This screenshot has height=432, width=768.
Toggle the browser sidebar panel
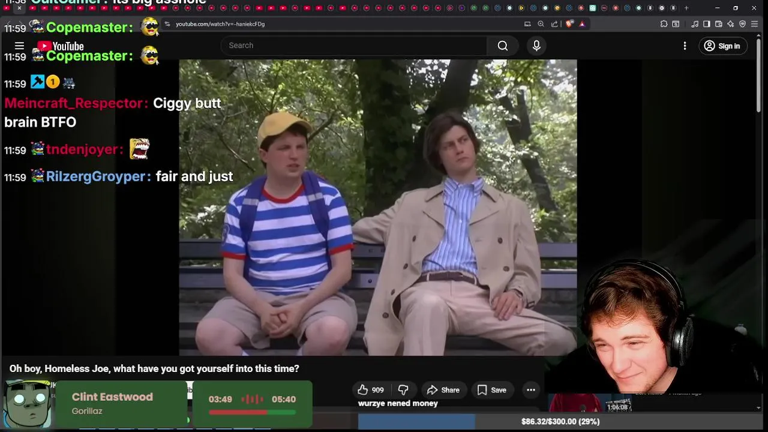(707, 24)
